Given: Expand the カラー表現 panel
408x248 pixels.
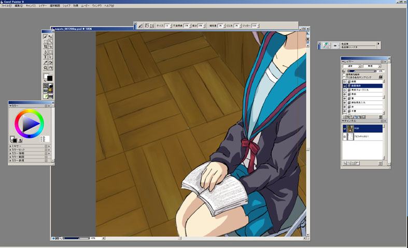Looking at the screenshot, I should tap(10, 161).
